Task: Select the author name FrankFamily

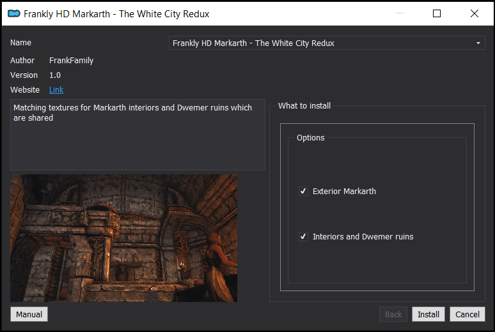Action: point(72,60)
